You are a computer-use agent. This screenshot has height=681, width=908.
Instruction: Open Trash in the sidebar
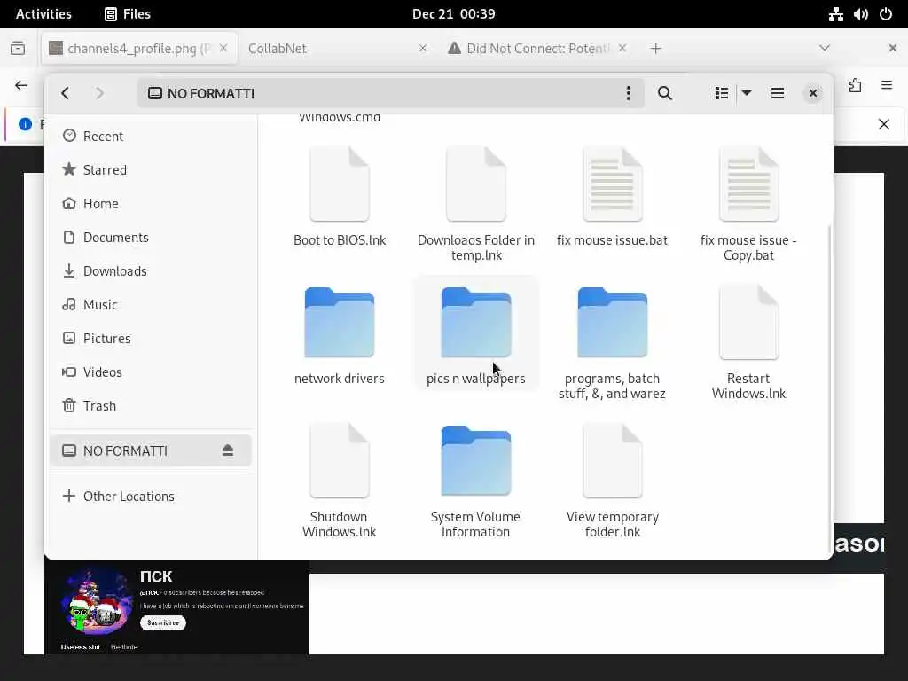151,406
